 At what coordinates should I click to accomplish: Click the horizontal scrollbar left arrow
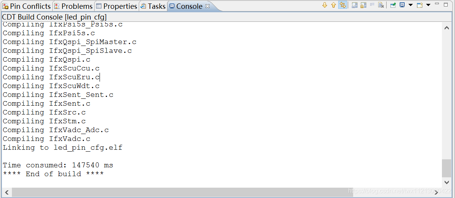(7, 192)
